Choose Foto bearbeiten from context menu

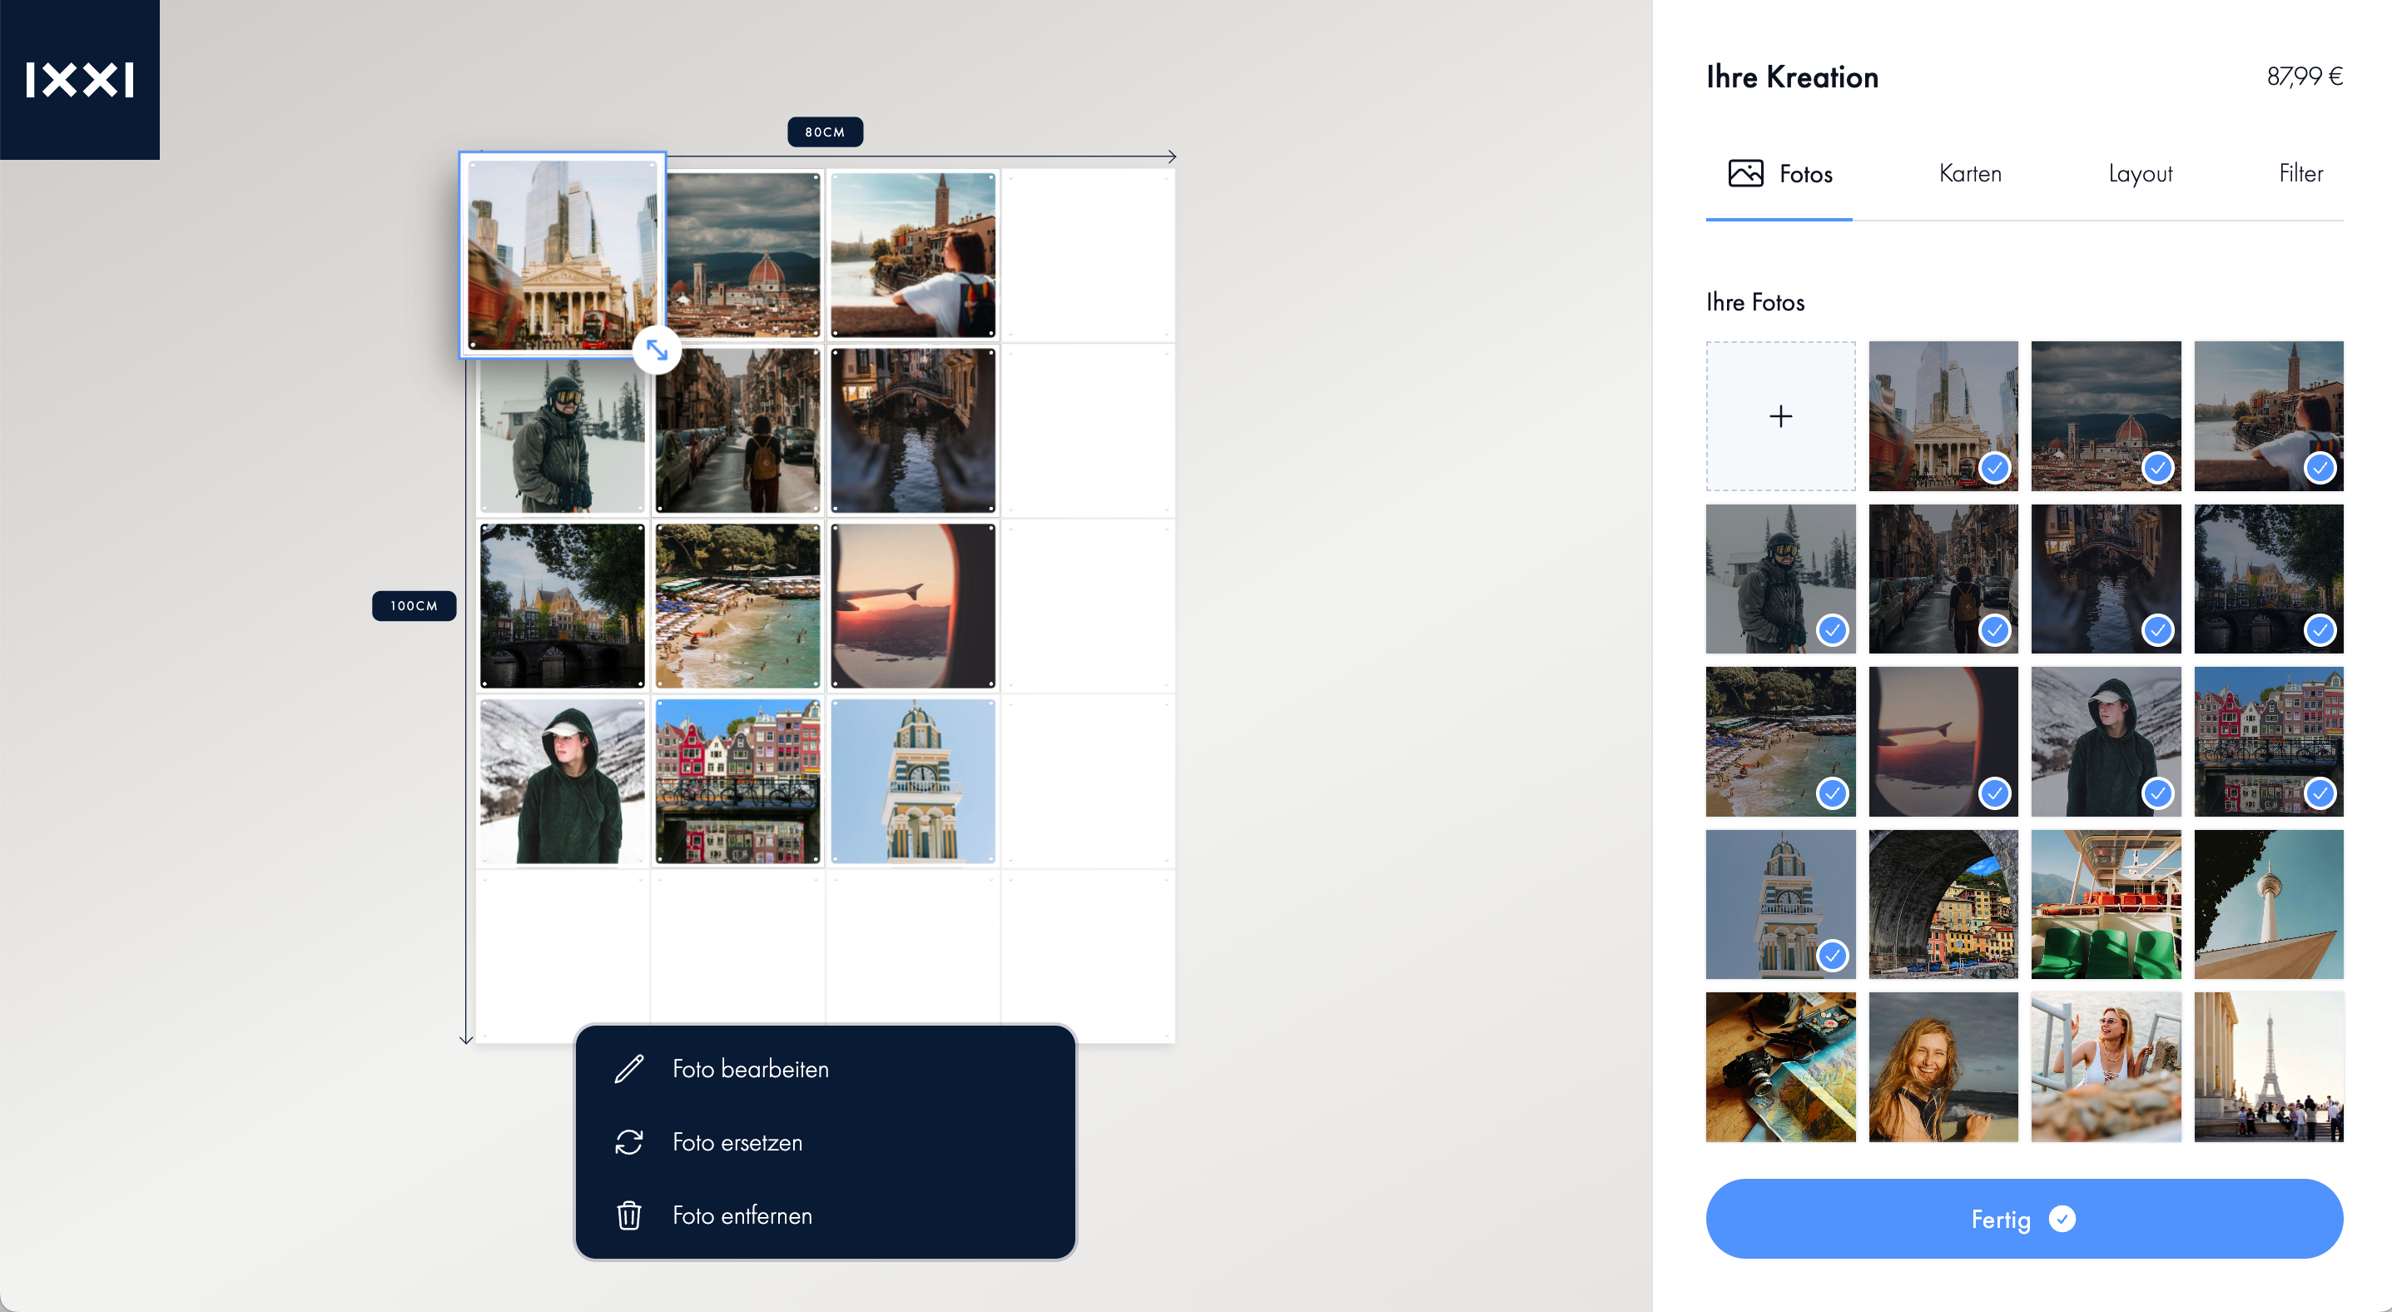(825, 1069)
